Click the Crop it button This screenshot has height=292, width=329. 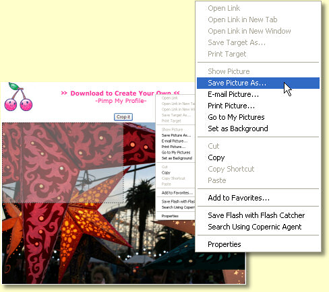[123, 117]
